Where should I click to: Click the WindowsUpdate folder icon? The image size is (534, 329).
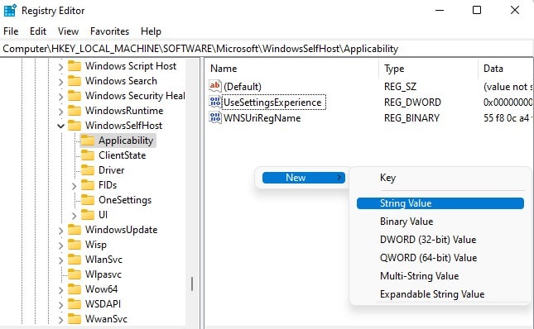point(75,230)
